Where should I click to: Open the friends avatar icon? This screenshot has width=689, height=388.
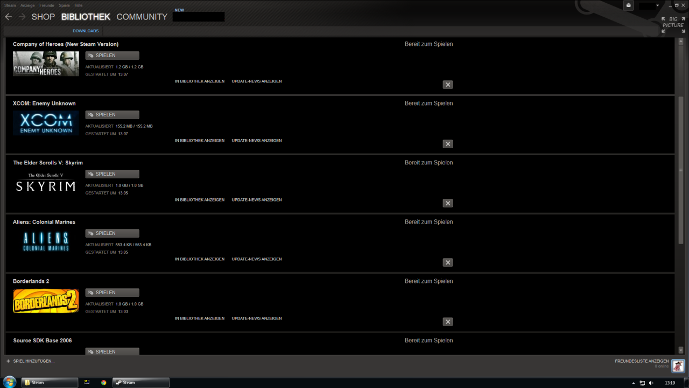678,366
